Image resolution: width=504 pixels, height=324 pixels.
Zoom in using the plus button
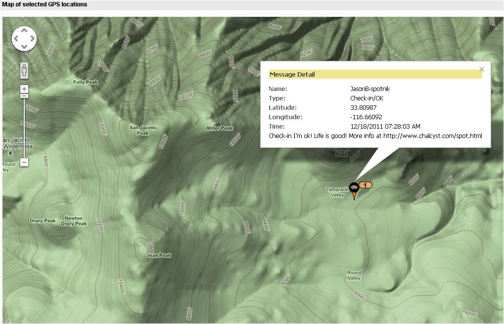click(24, 89)
